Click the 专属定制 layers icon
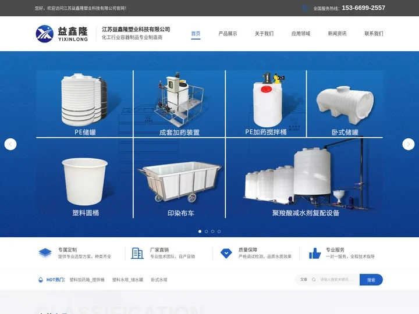Screen dimensions: 419x314 click(x=45, y=253)
